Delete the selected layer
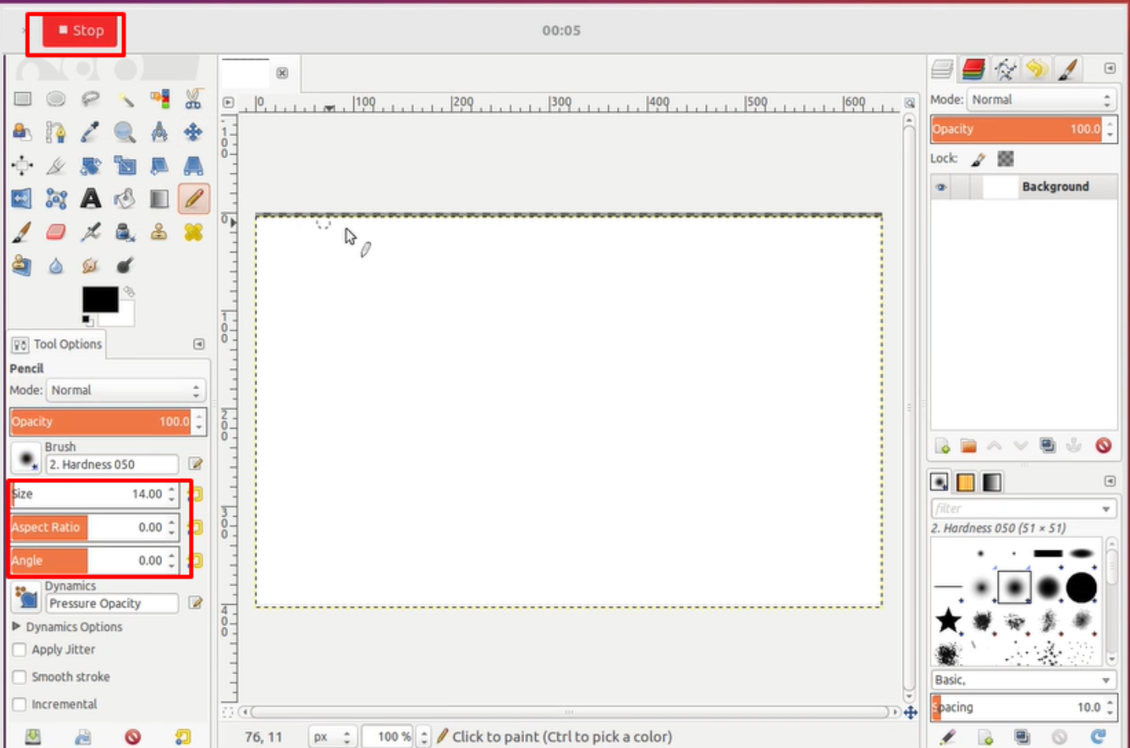The width and height of the screenshot is (1130, 748). 1104,445
